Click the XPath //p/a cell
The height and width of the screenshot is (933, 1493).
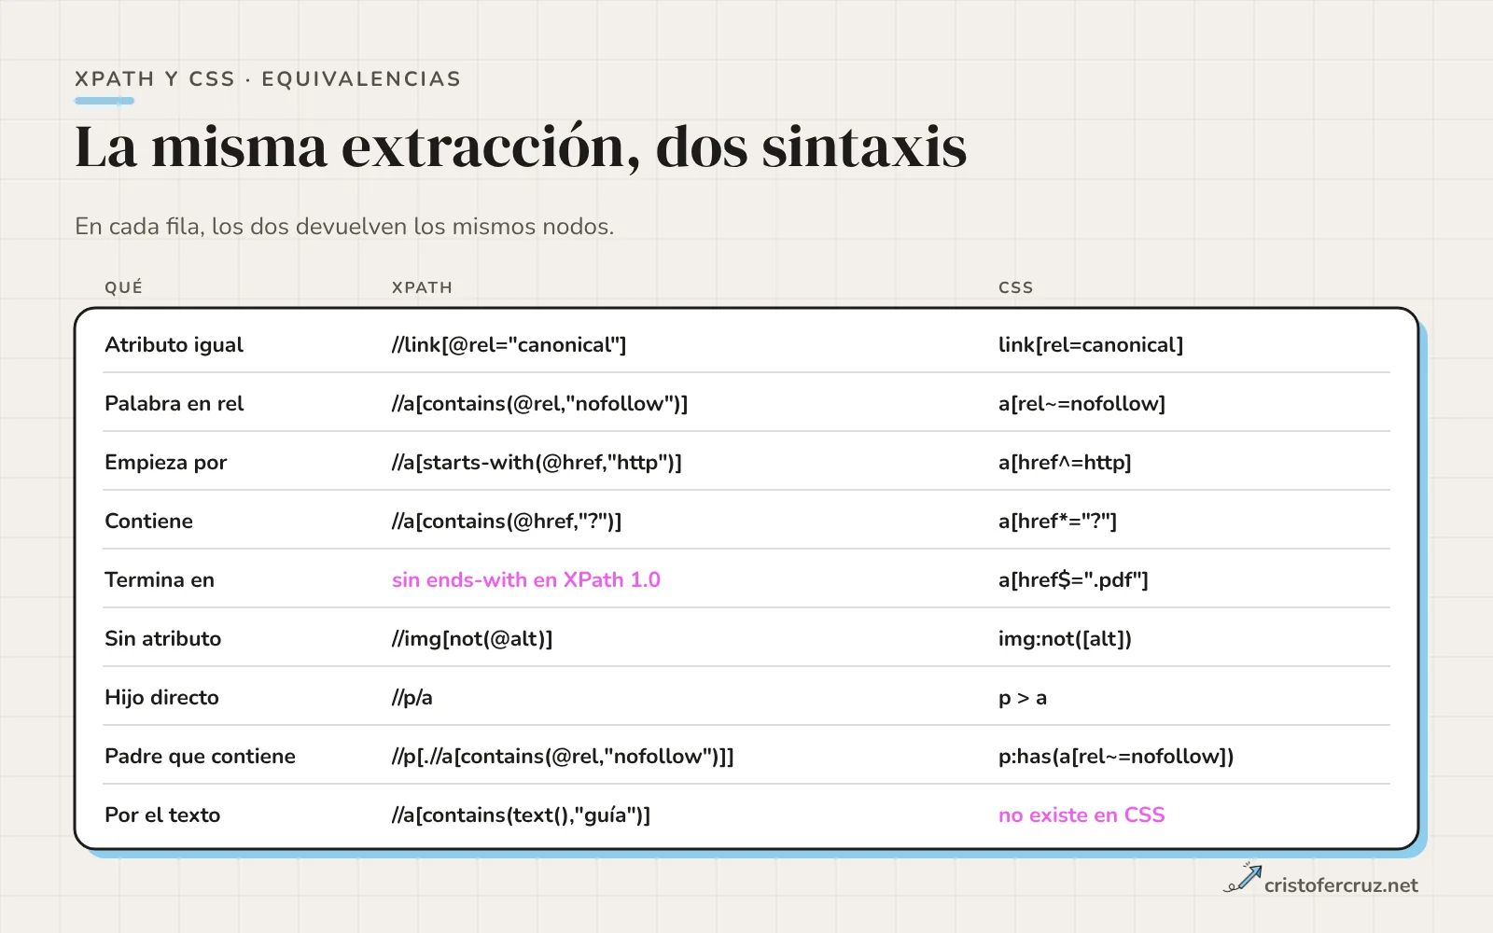coord(412,698)
